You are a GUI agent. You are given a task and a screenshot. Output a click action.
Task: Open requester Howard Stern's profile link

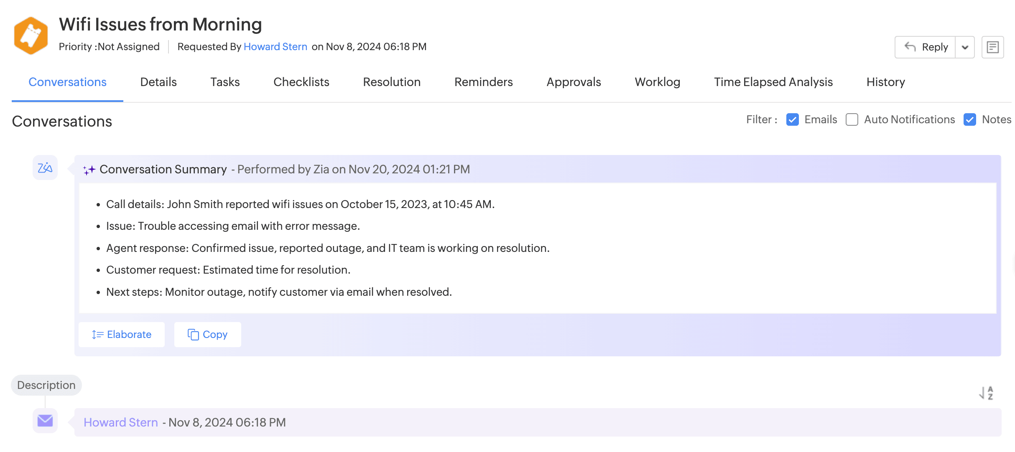pyautogui.click(x=275, y=46)
